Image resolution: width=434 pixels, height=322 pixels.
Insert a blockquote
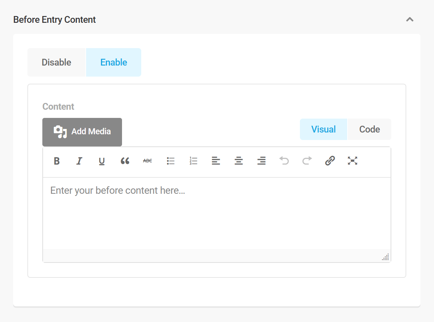tap(125, 161)
